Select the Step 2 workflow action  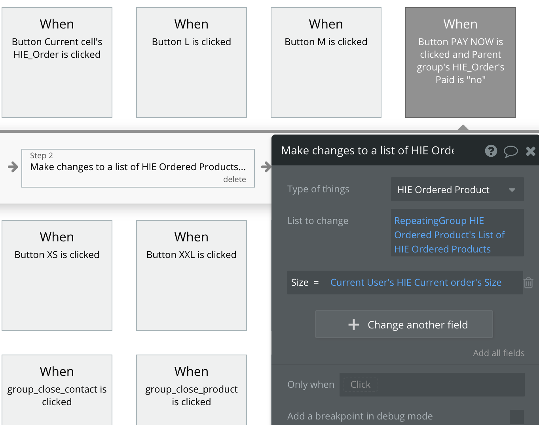138,168
